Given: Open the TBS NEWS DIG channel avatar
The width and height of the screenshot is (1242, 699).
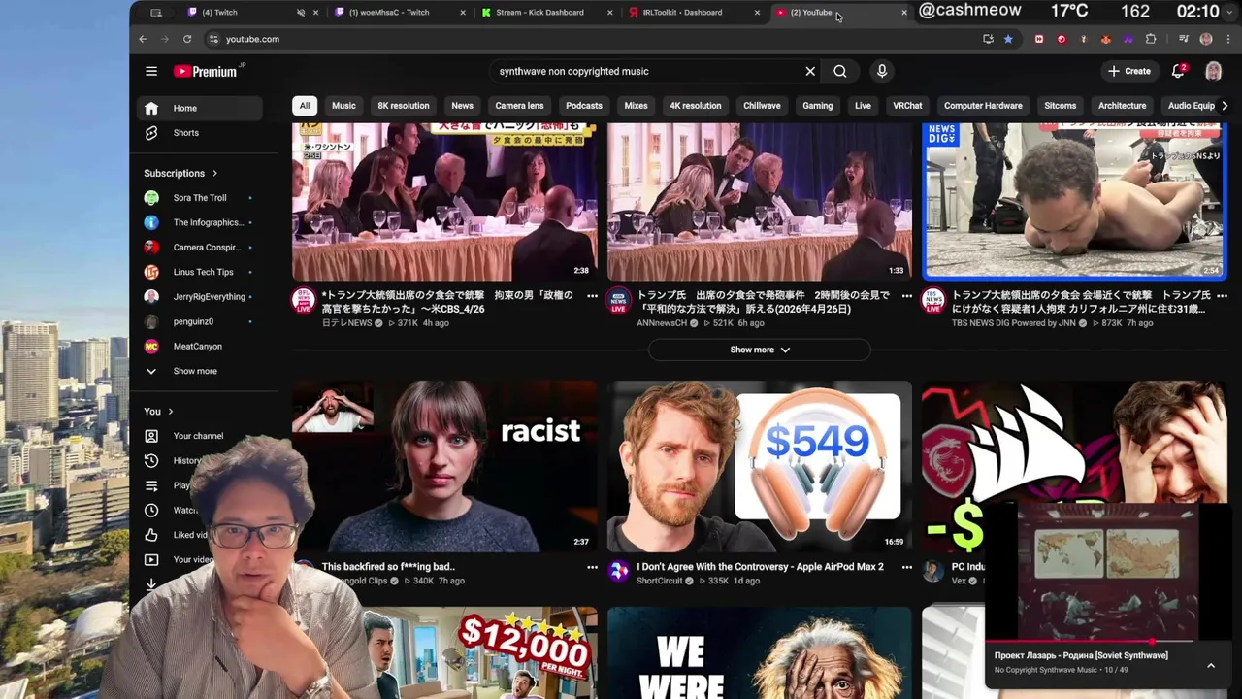Looking at the screenshot, I should (933, 301).
